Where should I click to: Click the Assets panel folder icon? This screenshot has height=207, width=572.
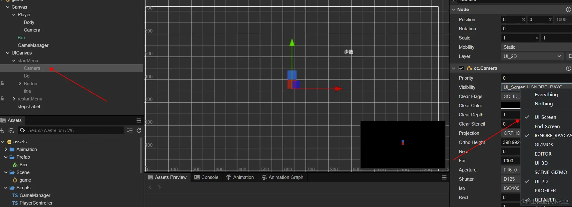click(x=3, y=120)
